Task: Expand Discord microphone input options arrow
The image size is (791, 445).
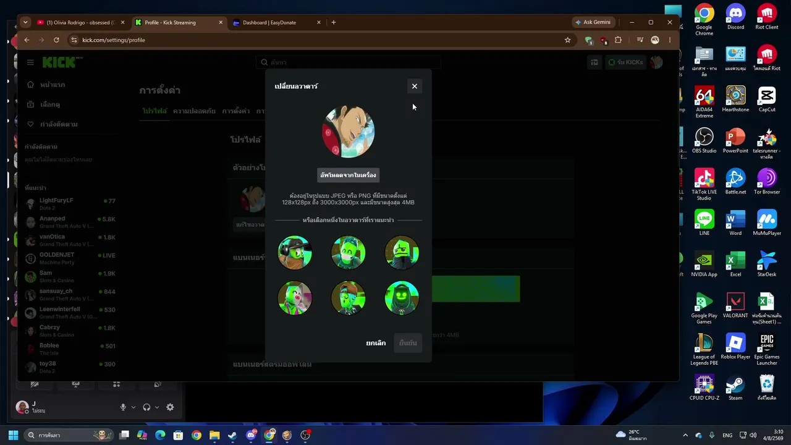Action: click(133, 407)
